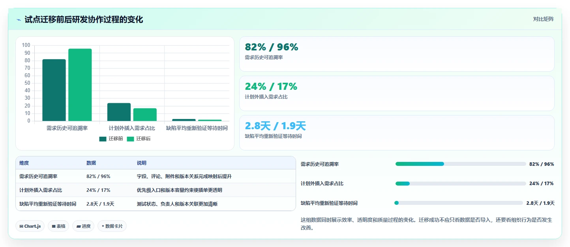This screenshot has width=570, height=247.
Task: Select 优先级入口和版本容量约束使插单更透明 description
Action: [x=180, y=190]
